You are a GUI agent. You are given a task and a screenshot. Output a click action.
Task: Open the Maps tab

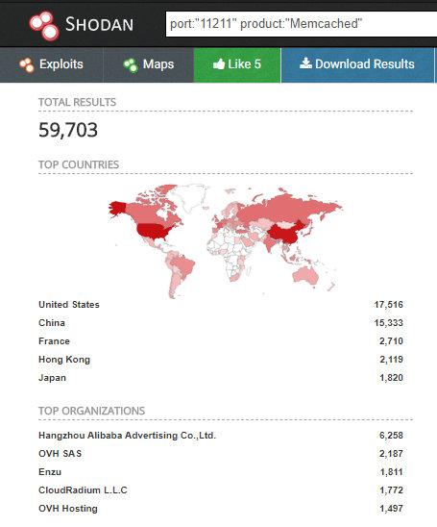[148, 64]
